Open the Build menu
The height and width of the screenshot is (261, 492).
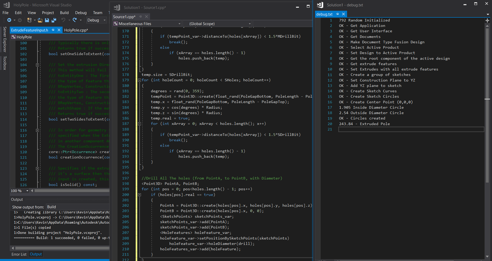[x=65, y=12]
